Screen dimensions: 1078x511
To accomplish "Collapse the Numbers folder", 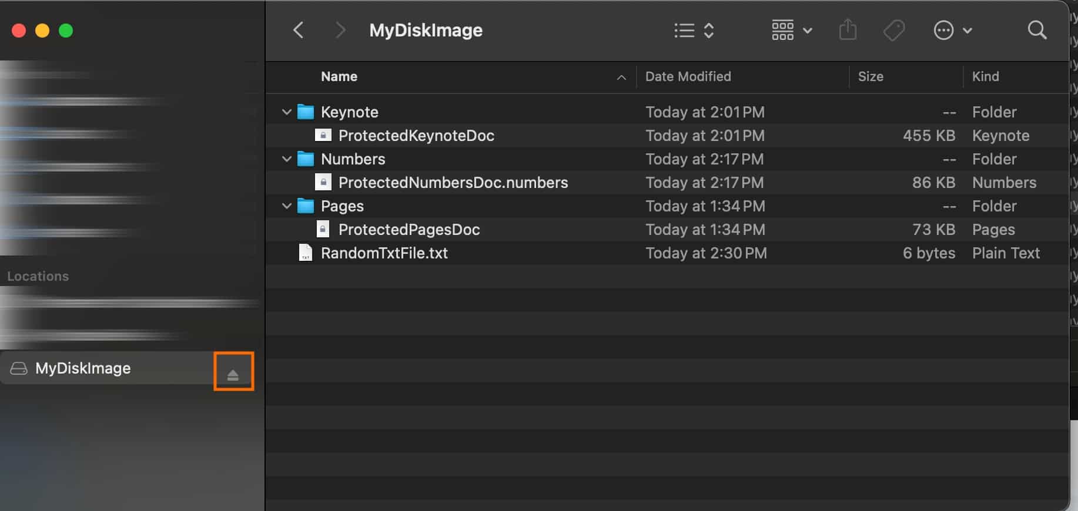I will pyautogui.click(x=287, y=159).
